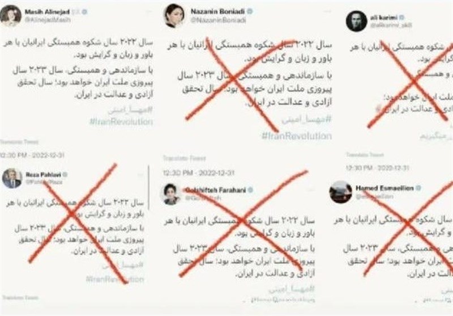Click the verified badge beside Golshifteh Farahani

[x=250, y=190]
